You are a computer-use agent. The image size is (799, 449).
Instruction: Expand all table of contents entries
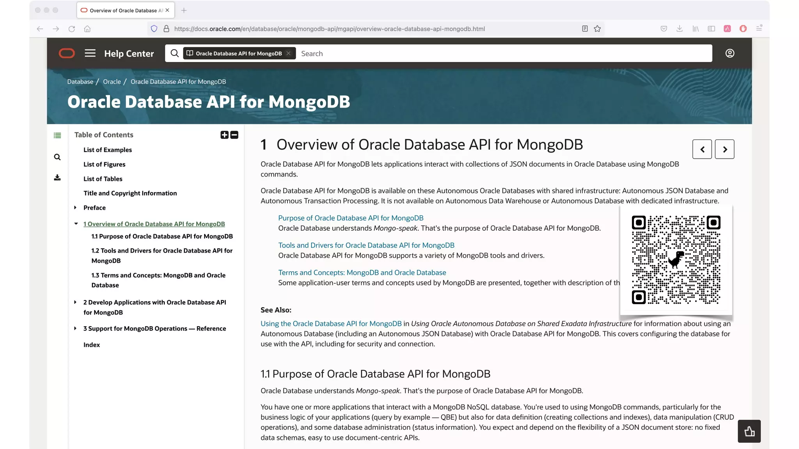224,135
